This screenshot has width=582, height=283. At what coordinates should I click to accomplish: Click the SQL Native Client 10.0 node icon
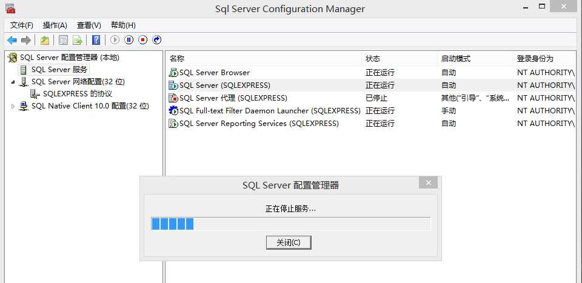tap(24, 106)
